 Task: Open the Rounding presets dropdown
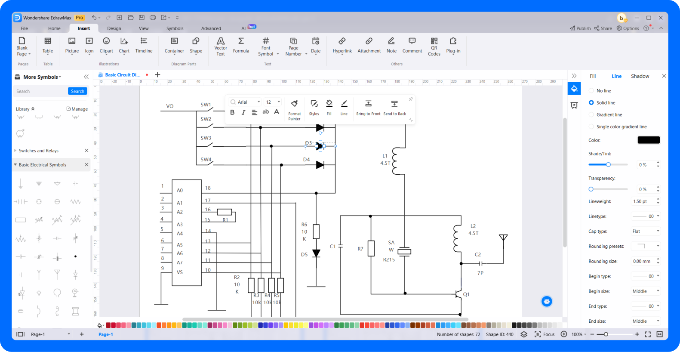pyautogui.click(x=646, y=246)
